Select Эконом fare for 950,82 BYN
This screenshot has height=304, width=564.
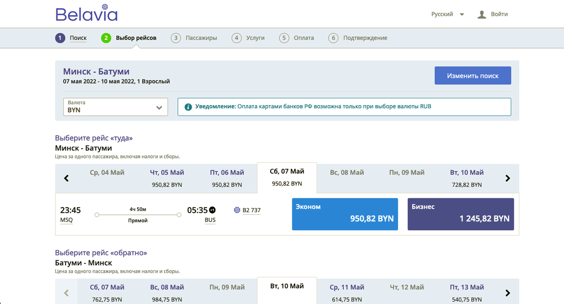click(x=345, y=214)
